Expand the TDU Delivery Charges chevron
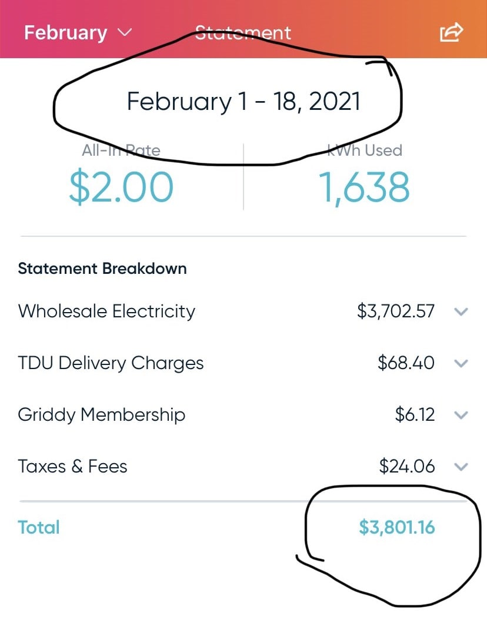The image size is (487, 630). point(461,363)
